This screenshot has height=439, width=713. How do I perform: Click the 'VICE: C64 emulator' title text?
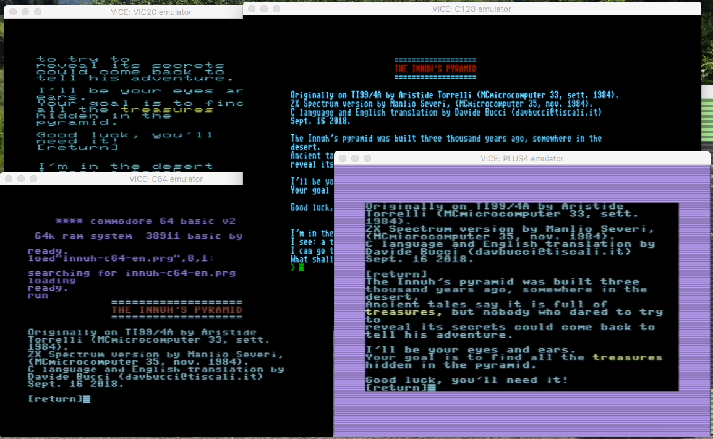[166, 179]
